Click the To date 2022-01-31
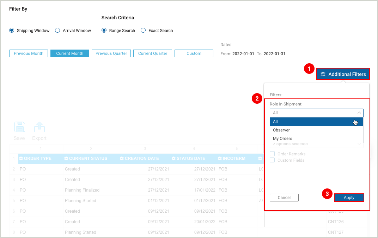The height and width of the screenshot is (238, 378). pos(274,54)
